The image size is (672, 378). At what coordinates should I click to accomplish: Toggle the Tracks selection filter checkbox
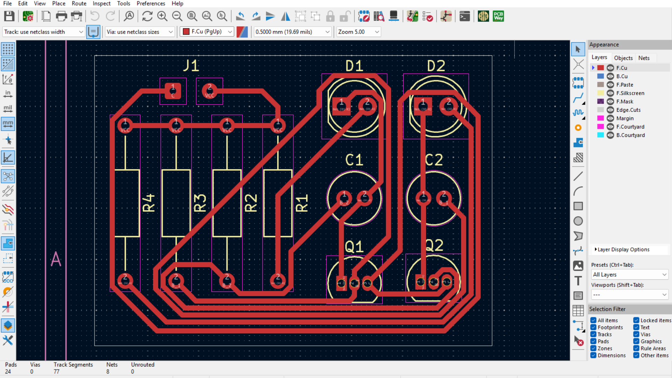(x=593, y=334)
